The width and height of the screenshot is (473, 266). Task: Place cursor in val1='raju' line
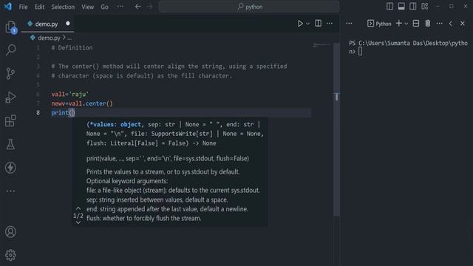tap(70, 94)
